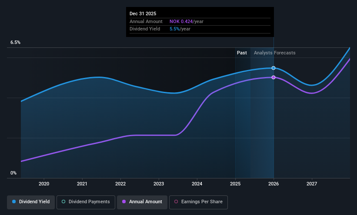Toggle the Dividend Yield series legend button
This screenshot has width=357, height=215.
point(31,202)
